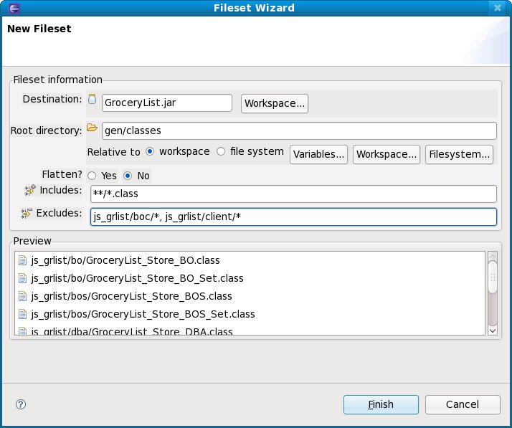Click the Filesystem... button

tap(459, 154)
